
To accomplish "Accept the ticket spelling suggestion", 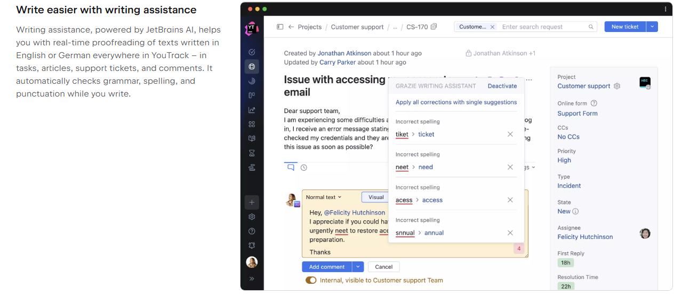I will click(x=426, y=134).
